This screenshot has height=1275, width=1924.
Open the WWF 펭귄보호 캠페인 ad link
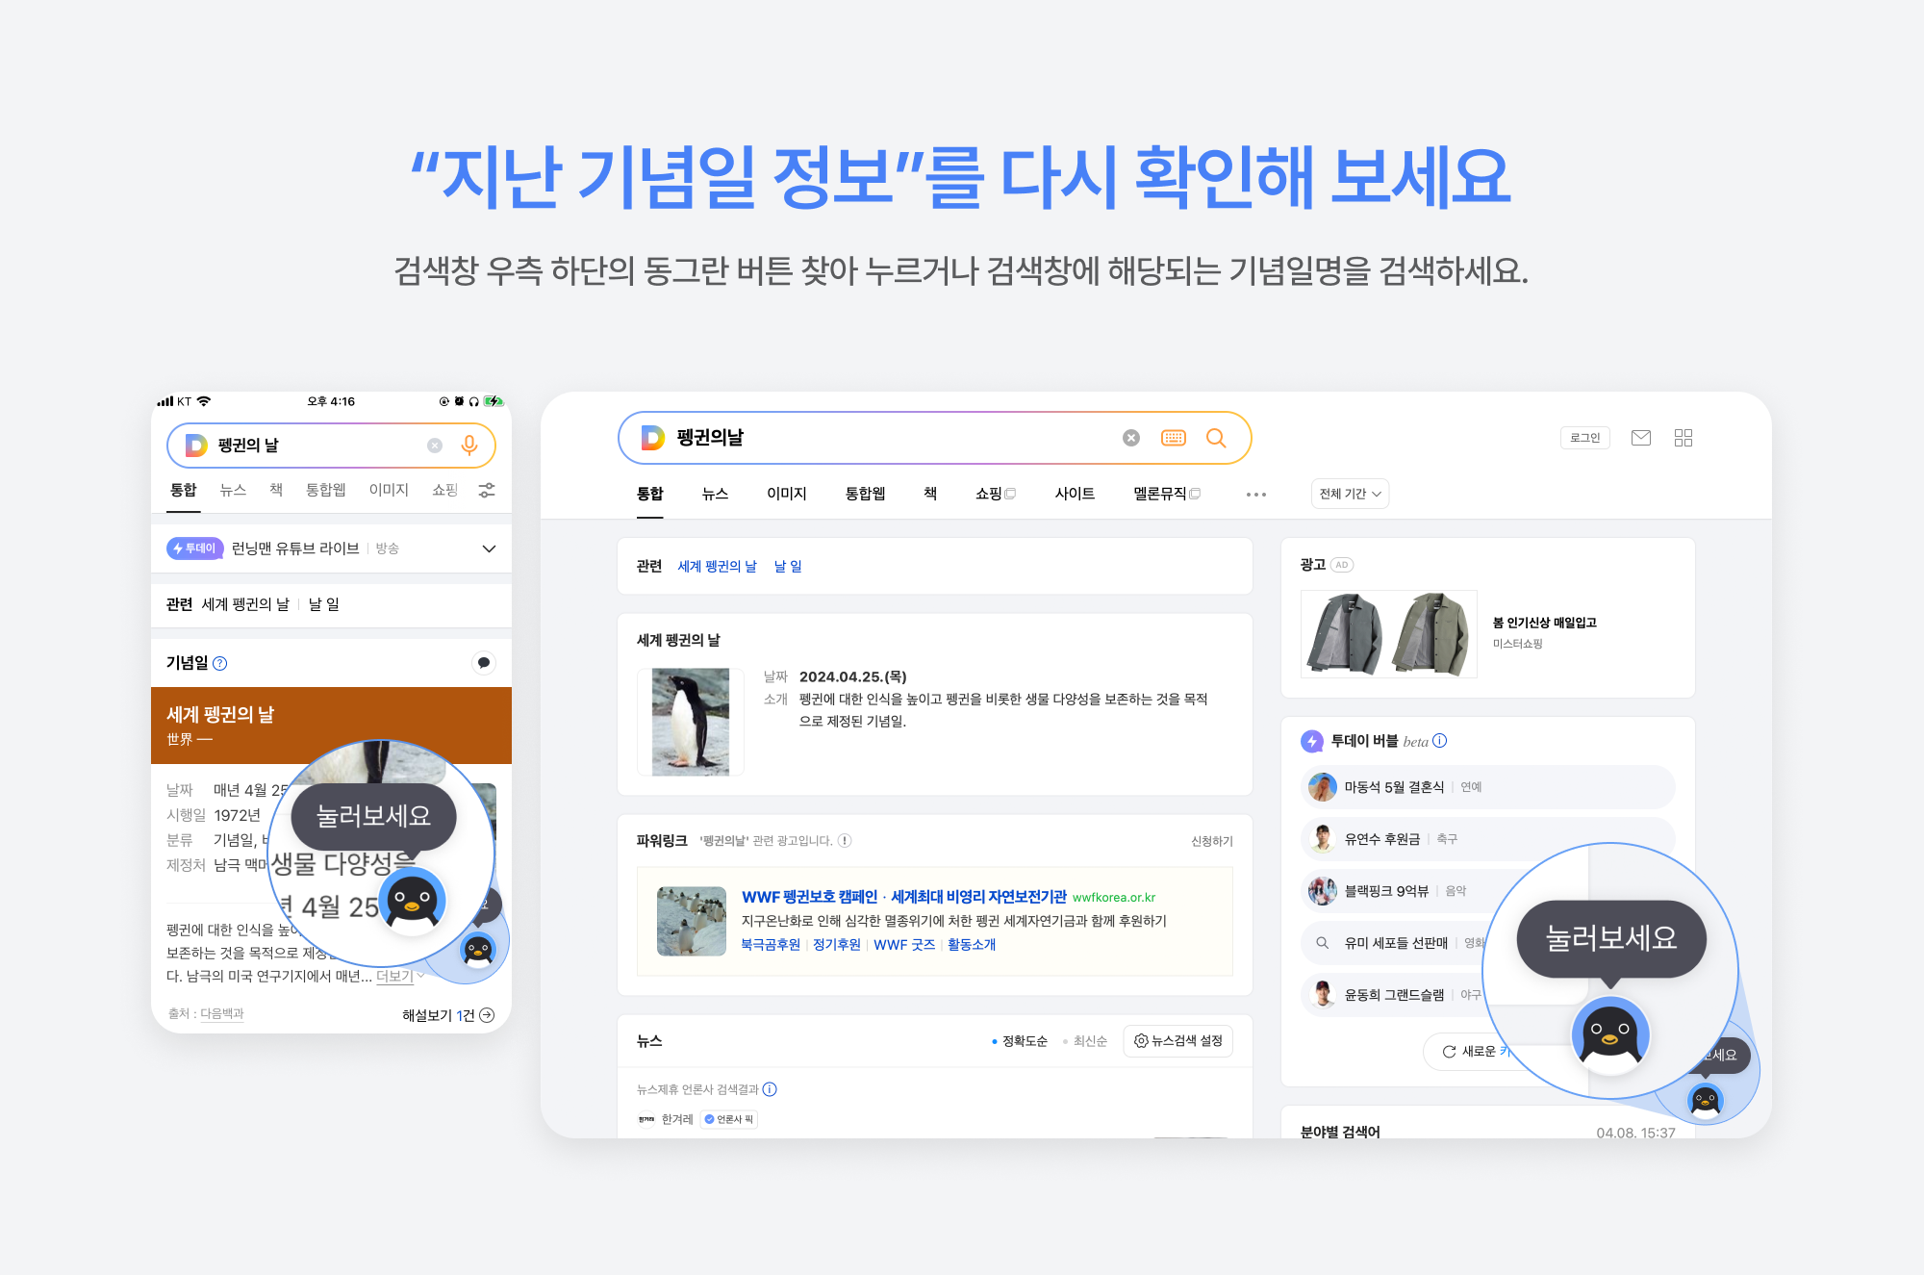click(x=904, y=897)
